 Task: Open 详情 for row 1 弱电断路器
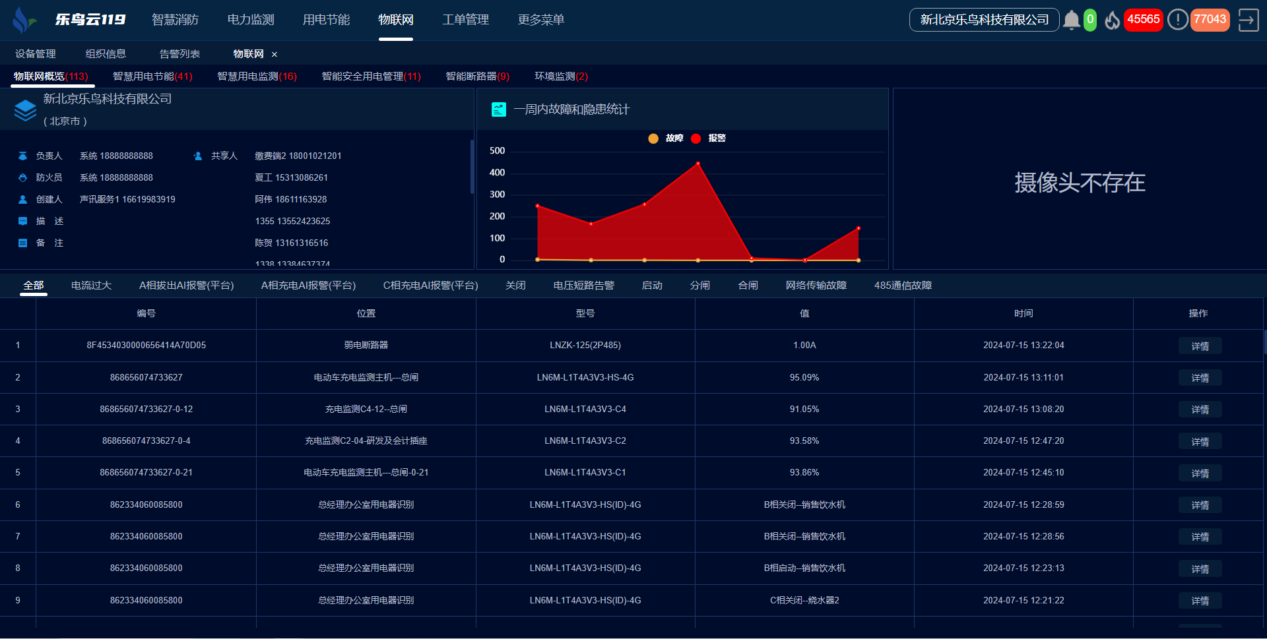pos(1200,346)
